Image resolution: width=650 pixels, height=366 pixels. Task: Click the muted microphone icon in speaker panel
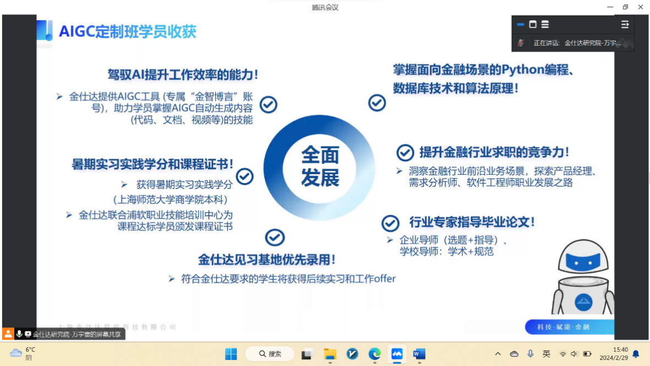pos(521,42)
